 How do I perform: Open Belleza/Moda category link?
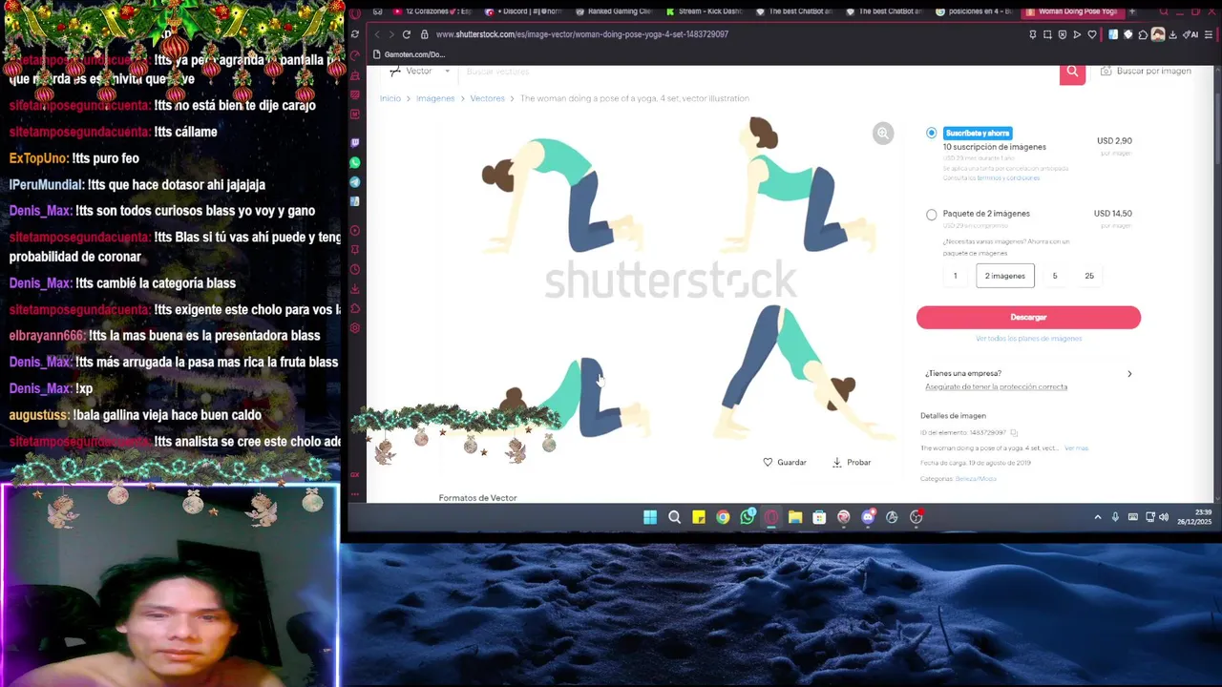976,479
